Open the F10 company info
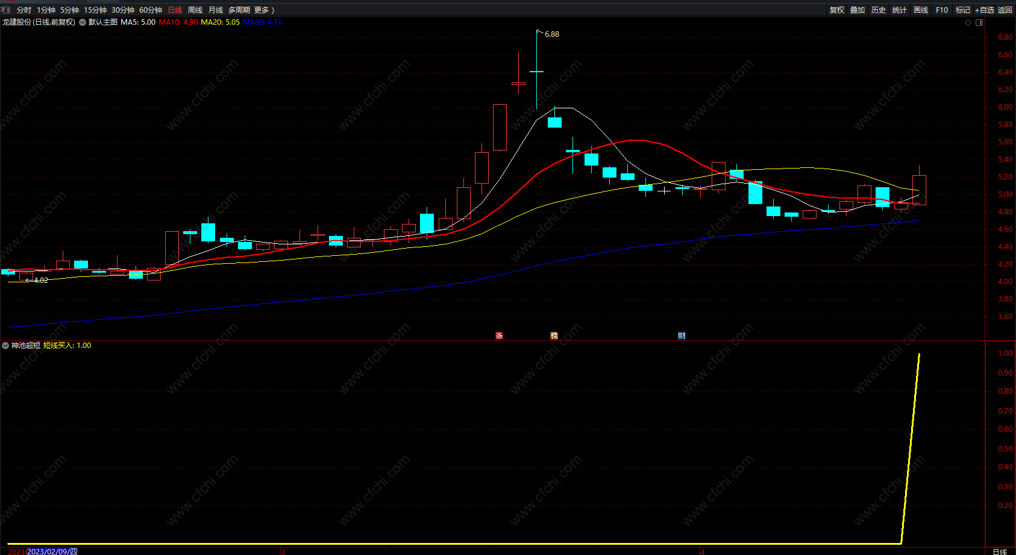The width and height of the screenshot is (1016, 555). tap(942, 10)
